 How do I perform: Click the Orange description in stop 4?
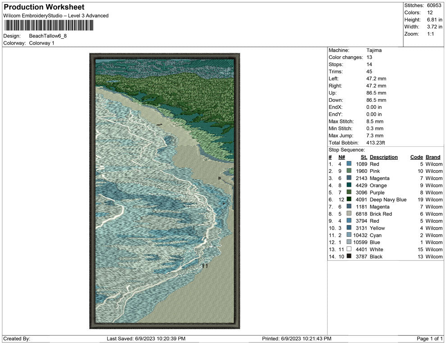(x=378, y=185)
